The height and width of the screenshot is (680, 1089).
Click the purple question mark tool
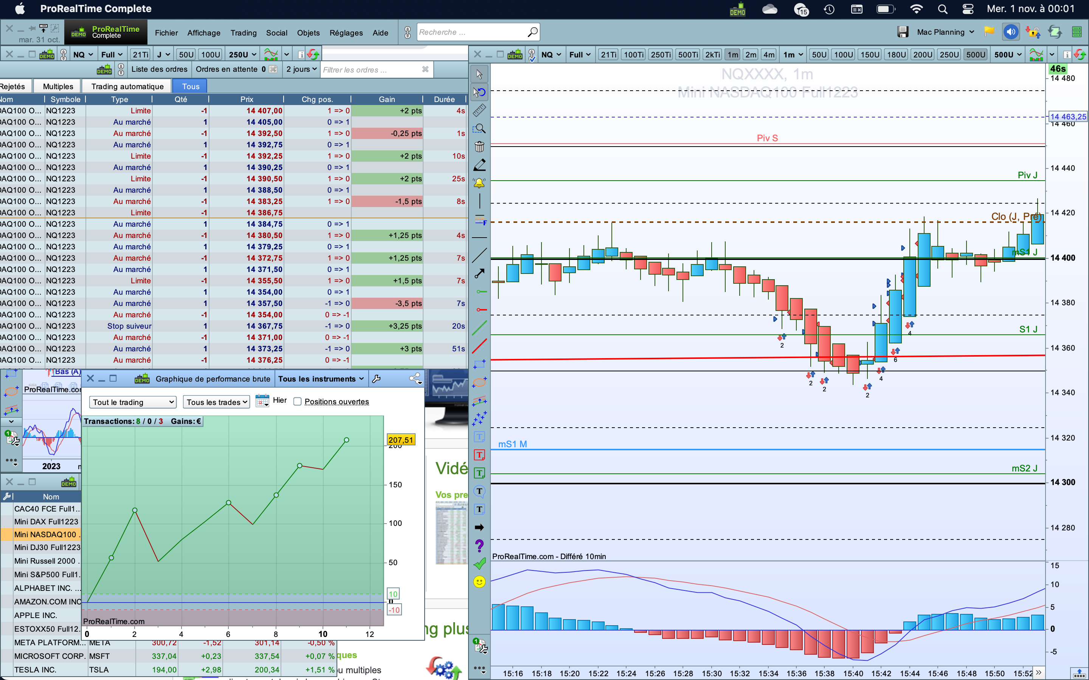coord(479,546)
